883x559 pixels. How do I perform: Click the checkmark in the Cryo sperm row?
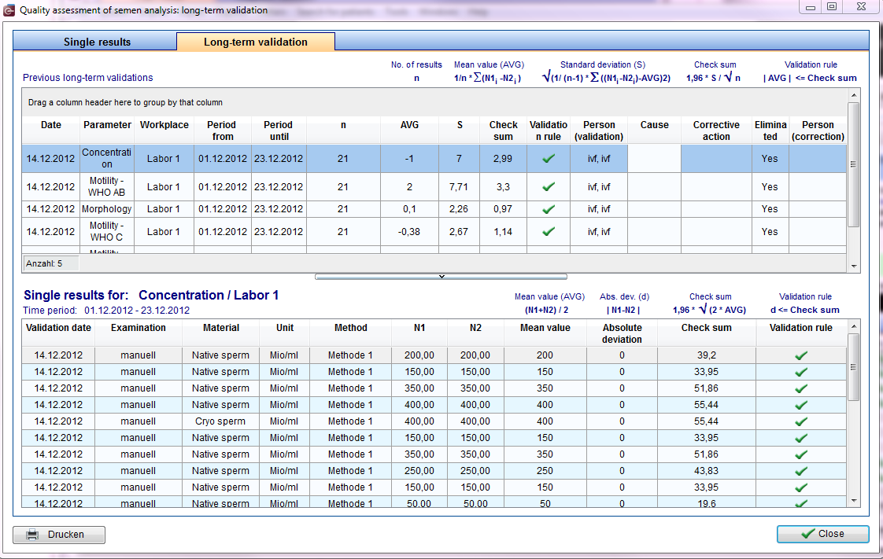[x=801, y=421]
